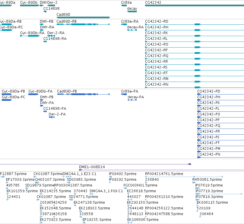Select the EK273923.5prime EST label
Image resolution: width=244 pixels, height=224 pixels.
[56, 220]
